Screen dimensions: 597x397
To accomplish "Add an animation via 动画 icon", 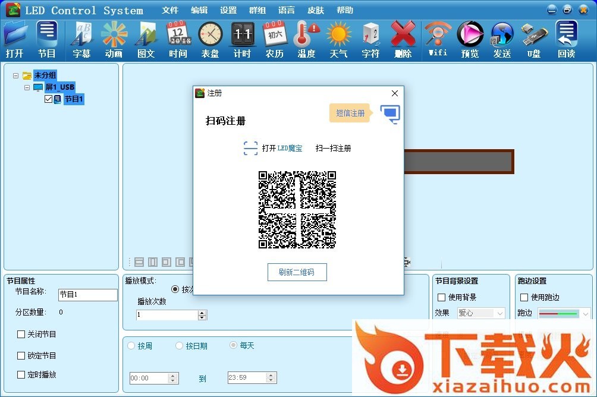I will tap(114, 40).
